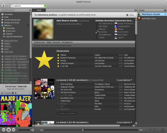Open the Modificar menu
167x133 pixels.
(x=12, y=2)
